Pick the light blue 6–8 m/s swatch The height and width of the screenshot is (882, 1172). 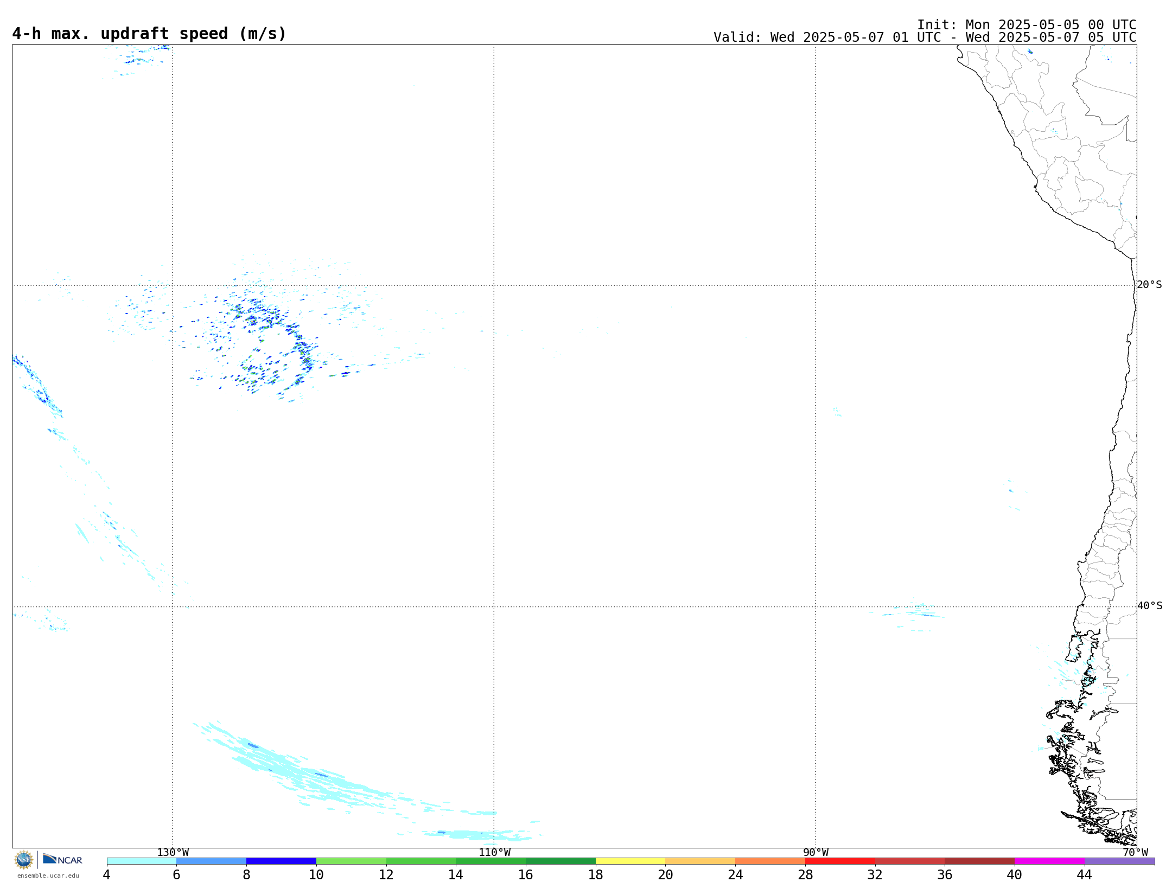click(212, 861)
